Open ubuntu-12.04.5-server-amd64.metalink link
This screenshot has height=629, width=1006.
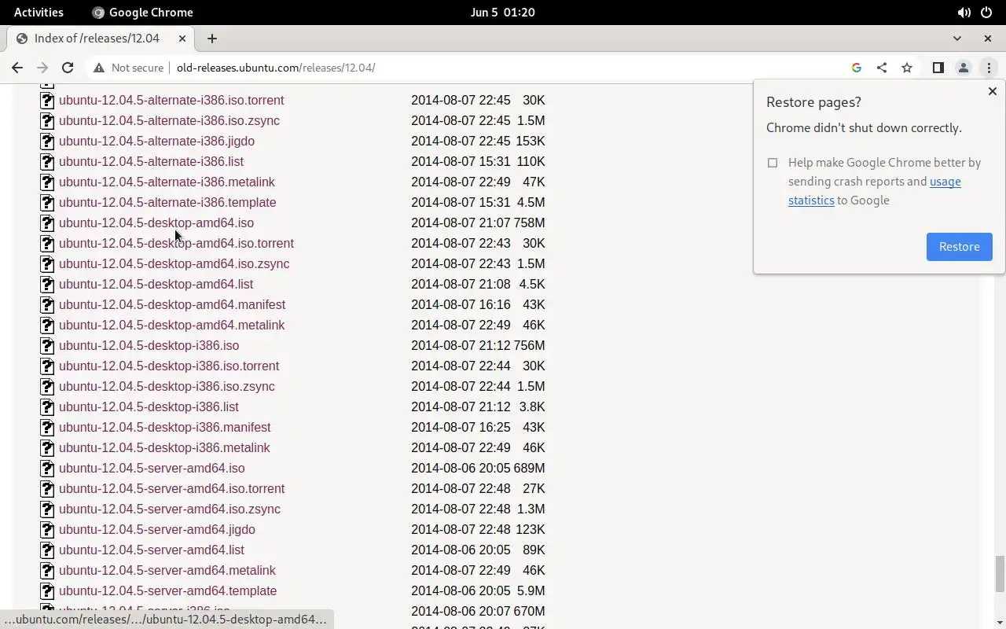[167, 570]
